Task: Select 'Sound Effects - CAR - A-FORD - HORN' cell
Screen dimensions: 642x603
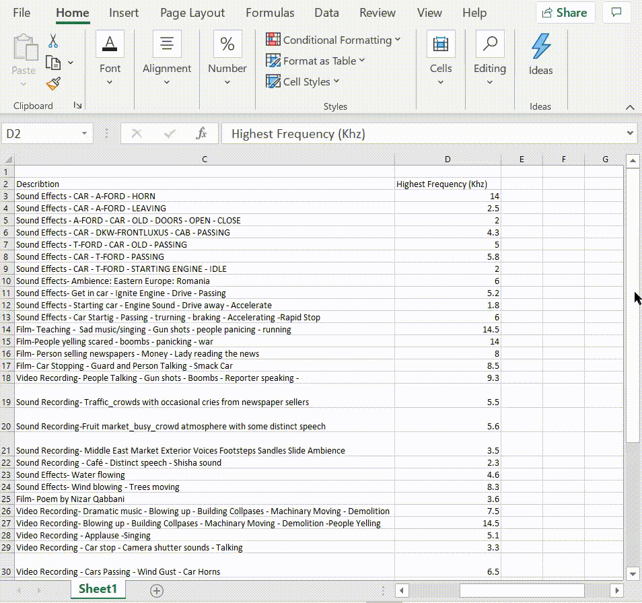Action: pos(205,196)
